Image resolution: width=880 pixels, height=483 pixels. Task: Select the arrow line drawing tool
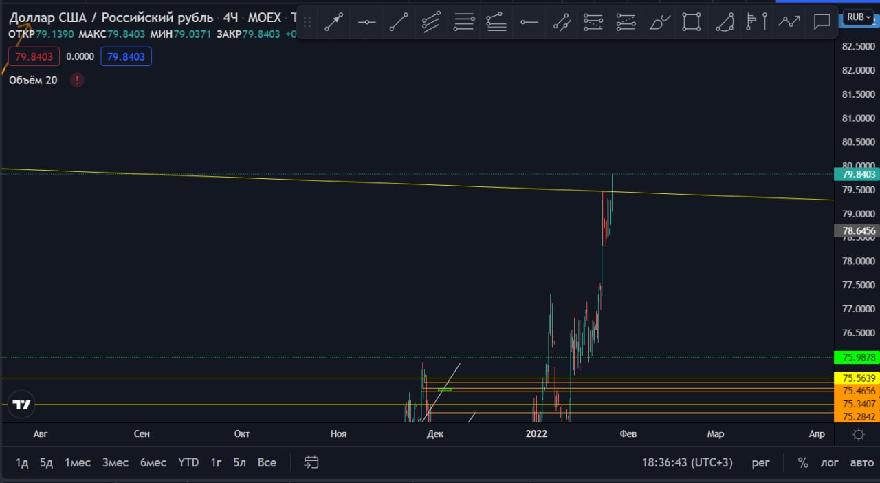click(334, 22)
